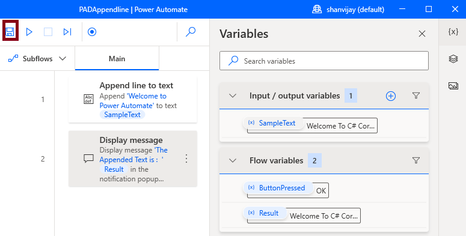
Task: Filter the input / output variables
Action: point(416,95)
